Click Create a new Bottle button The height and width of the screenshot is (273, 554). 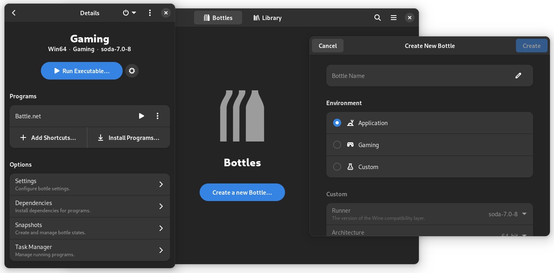pyautogui.click(x=242, y=192)
